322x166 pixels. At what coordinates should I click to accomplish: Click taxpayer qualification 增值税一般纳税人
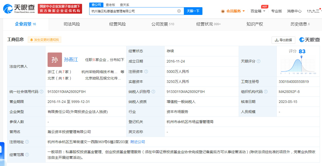tap(181, 102)
